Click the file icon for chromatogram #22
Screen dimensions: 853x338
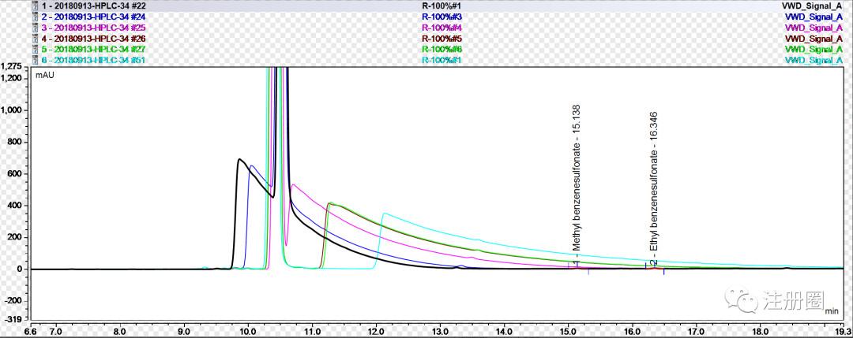(34, 5)
